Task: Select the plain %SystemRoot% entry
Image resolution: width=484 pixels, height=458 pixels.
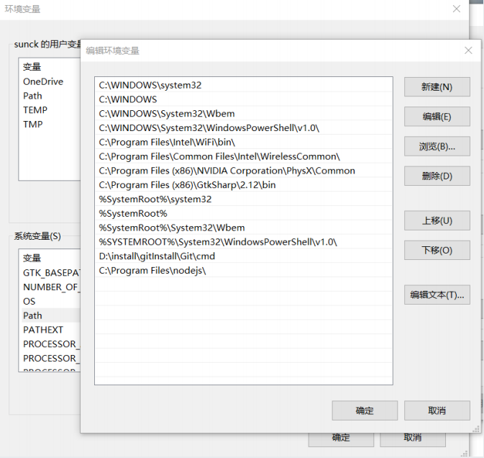Action: (x=244, y=213)
